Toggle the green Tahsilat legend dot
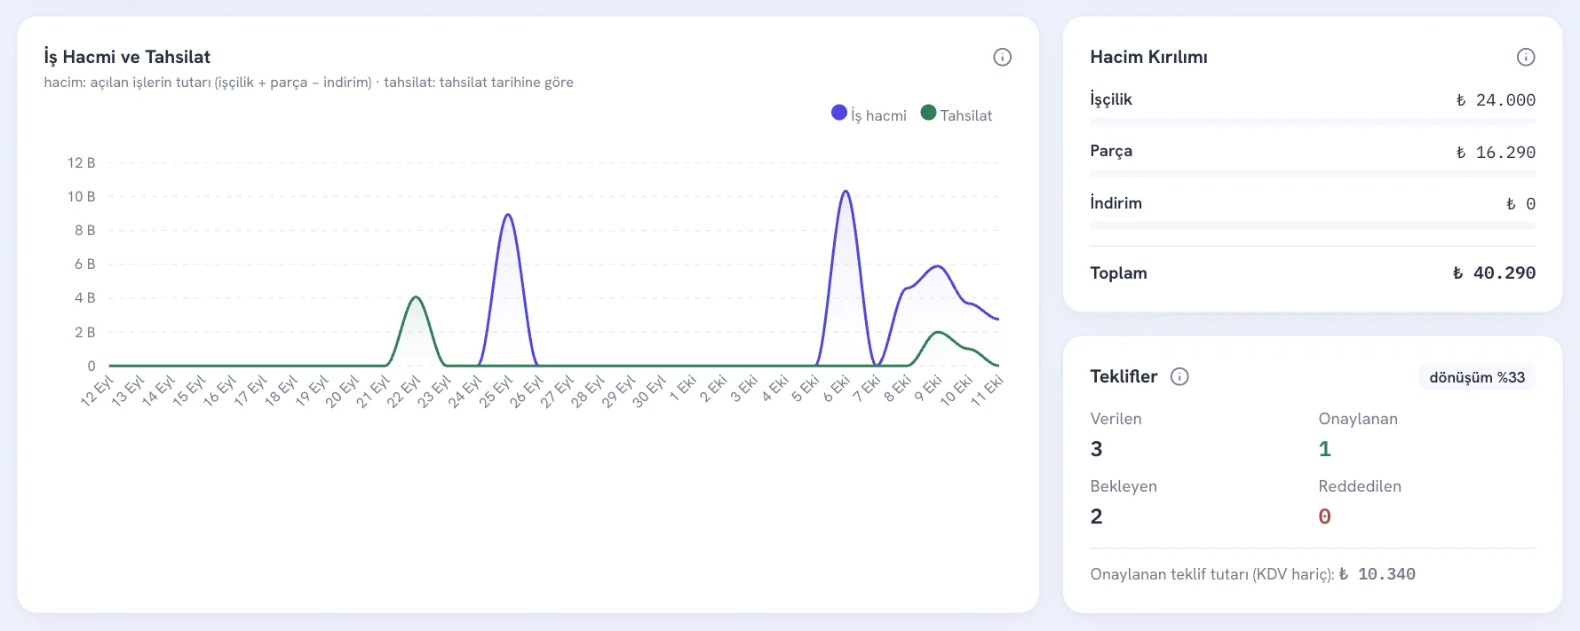This screenshot has height=631, width=1580. (929, 113)
